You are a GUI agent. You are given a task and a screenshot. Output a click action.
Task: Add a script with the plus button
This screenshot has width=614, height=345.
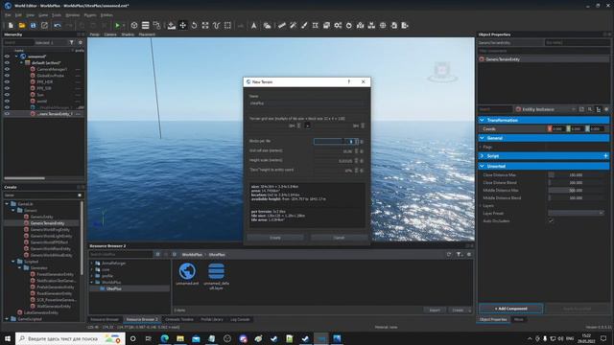tap(605, 156)
